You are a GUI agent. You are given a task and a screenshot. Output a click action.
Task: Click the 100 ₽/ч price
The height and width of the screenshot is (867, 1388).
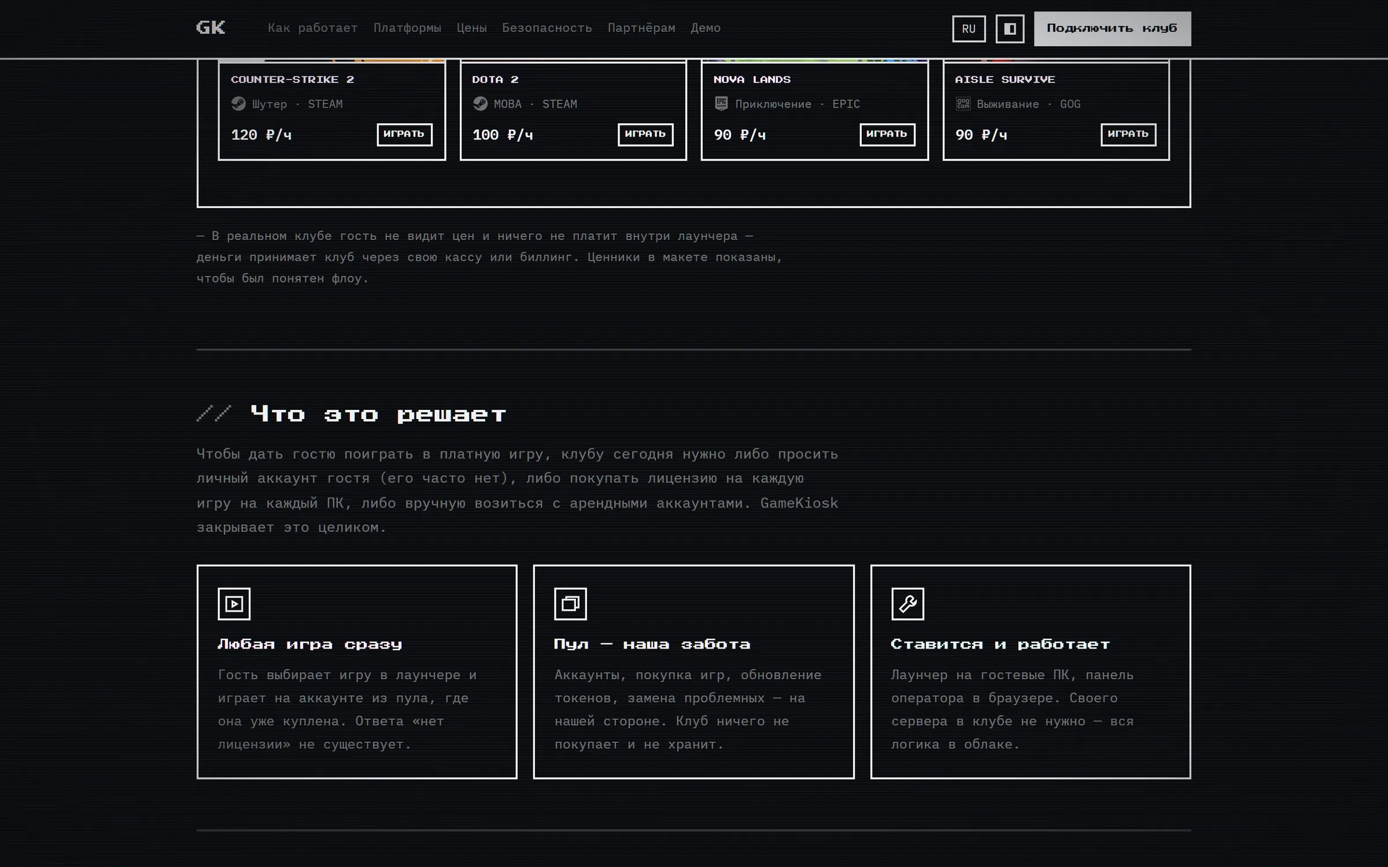(x=503, y=135)
